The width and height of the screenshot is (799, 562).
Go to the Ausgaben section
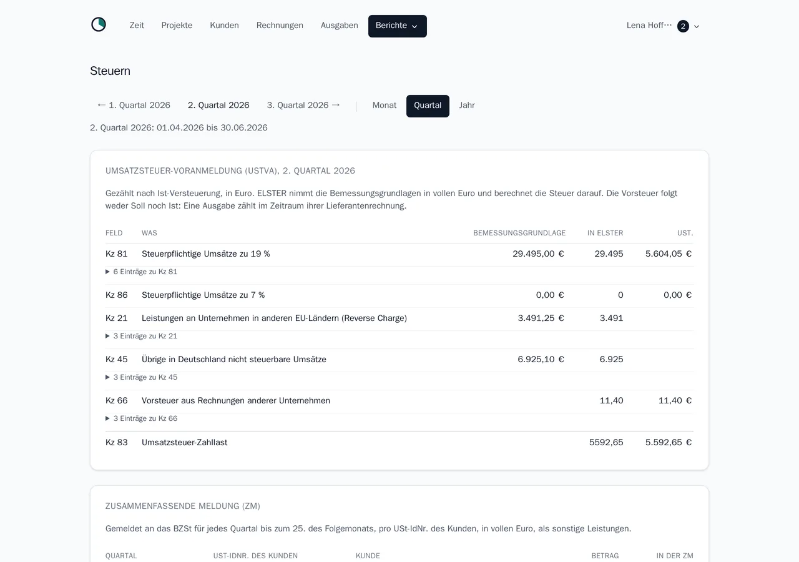340,26
